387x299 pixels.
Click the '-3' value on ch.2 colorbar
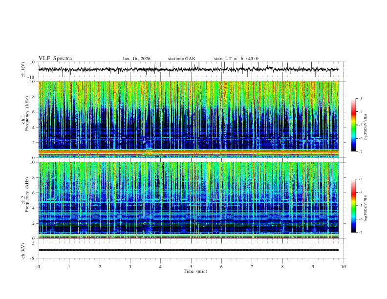click(361, 179)
